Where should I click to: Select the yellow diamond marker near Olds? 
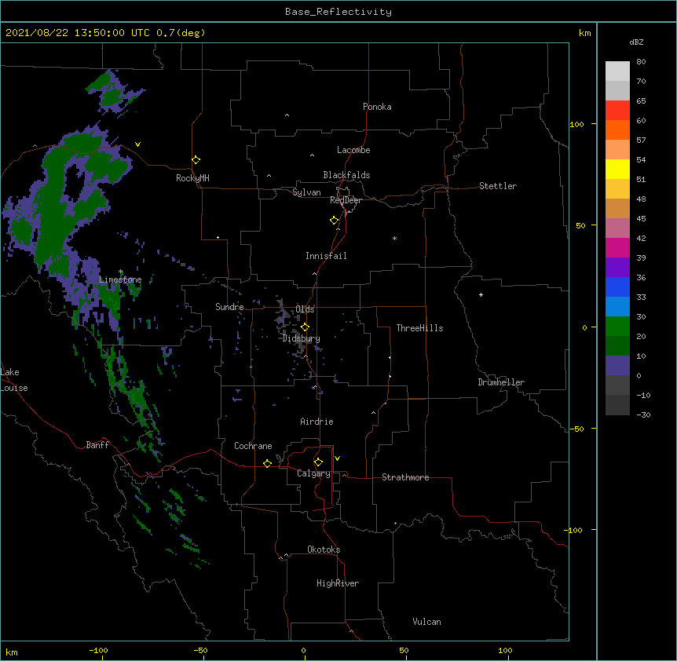(305, 327)
